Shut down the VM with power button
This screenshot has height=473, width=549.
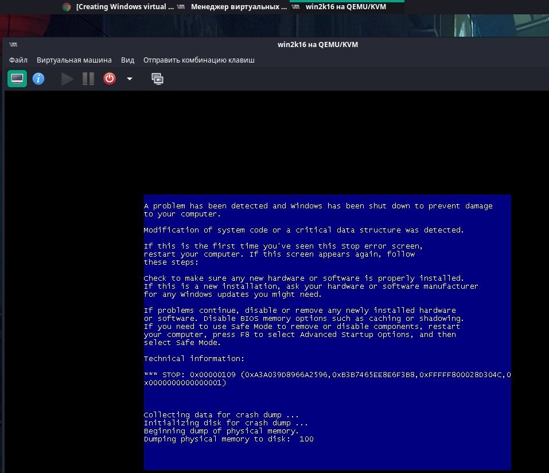110,79
